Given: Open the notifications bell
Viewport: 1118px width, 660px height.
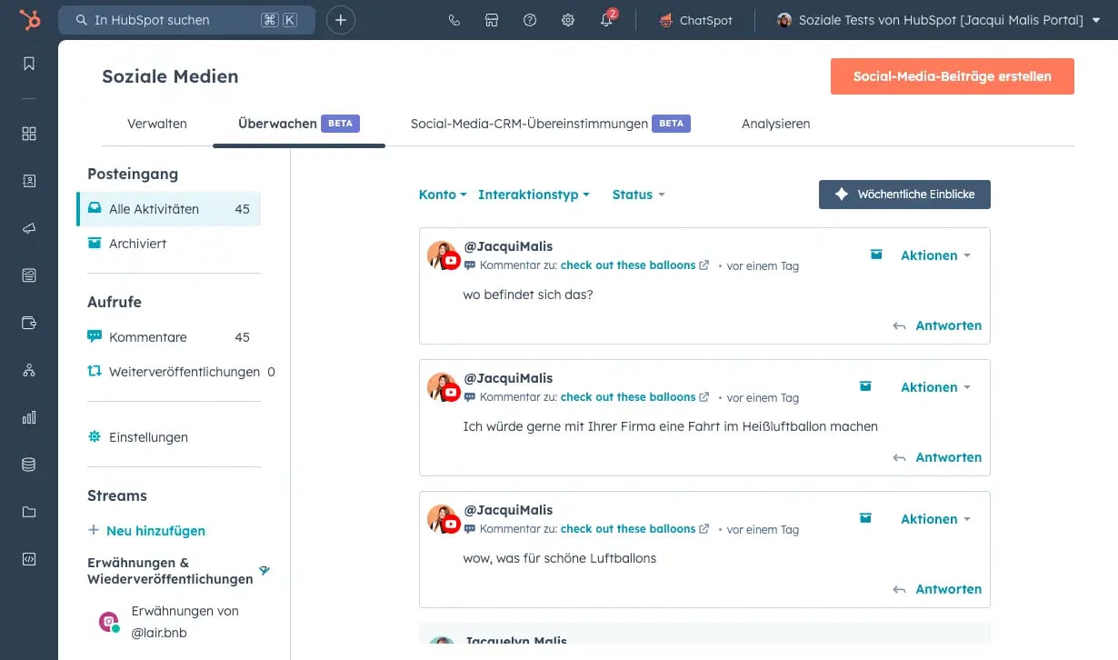Looking at the screenshot, I should [605, 19].
